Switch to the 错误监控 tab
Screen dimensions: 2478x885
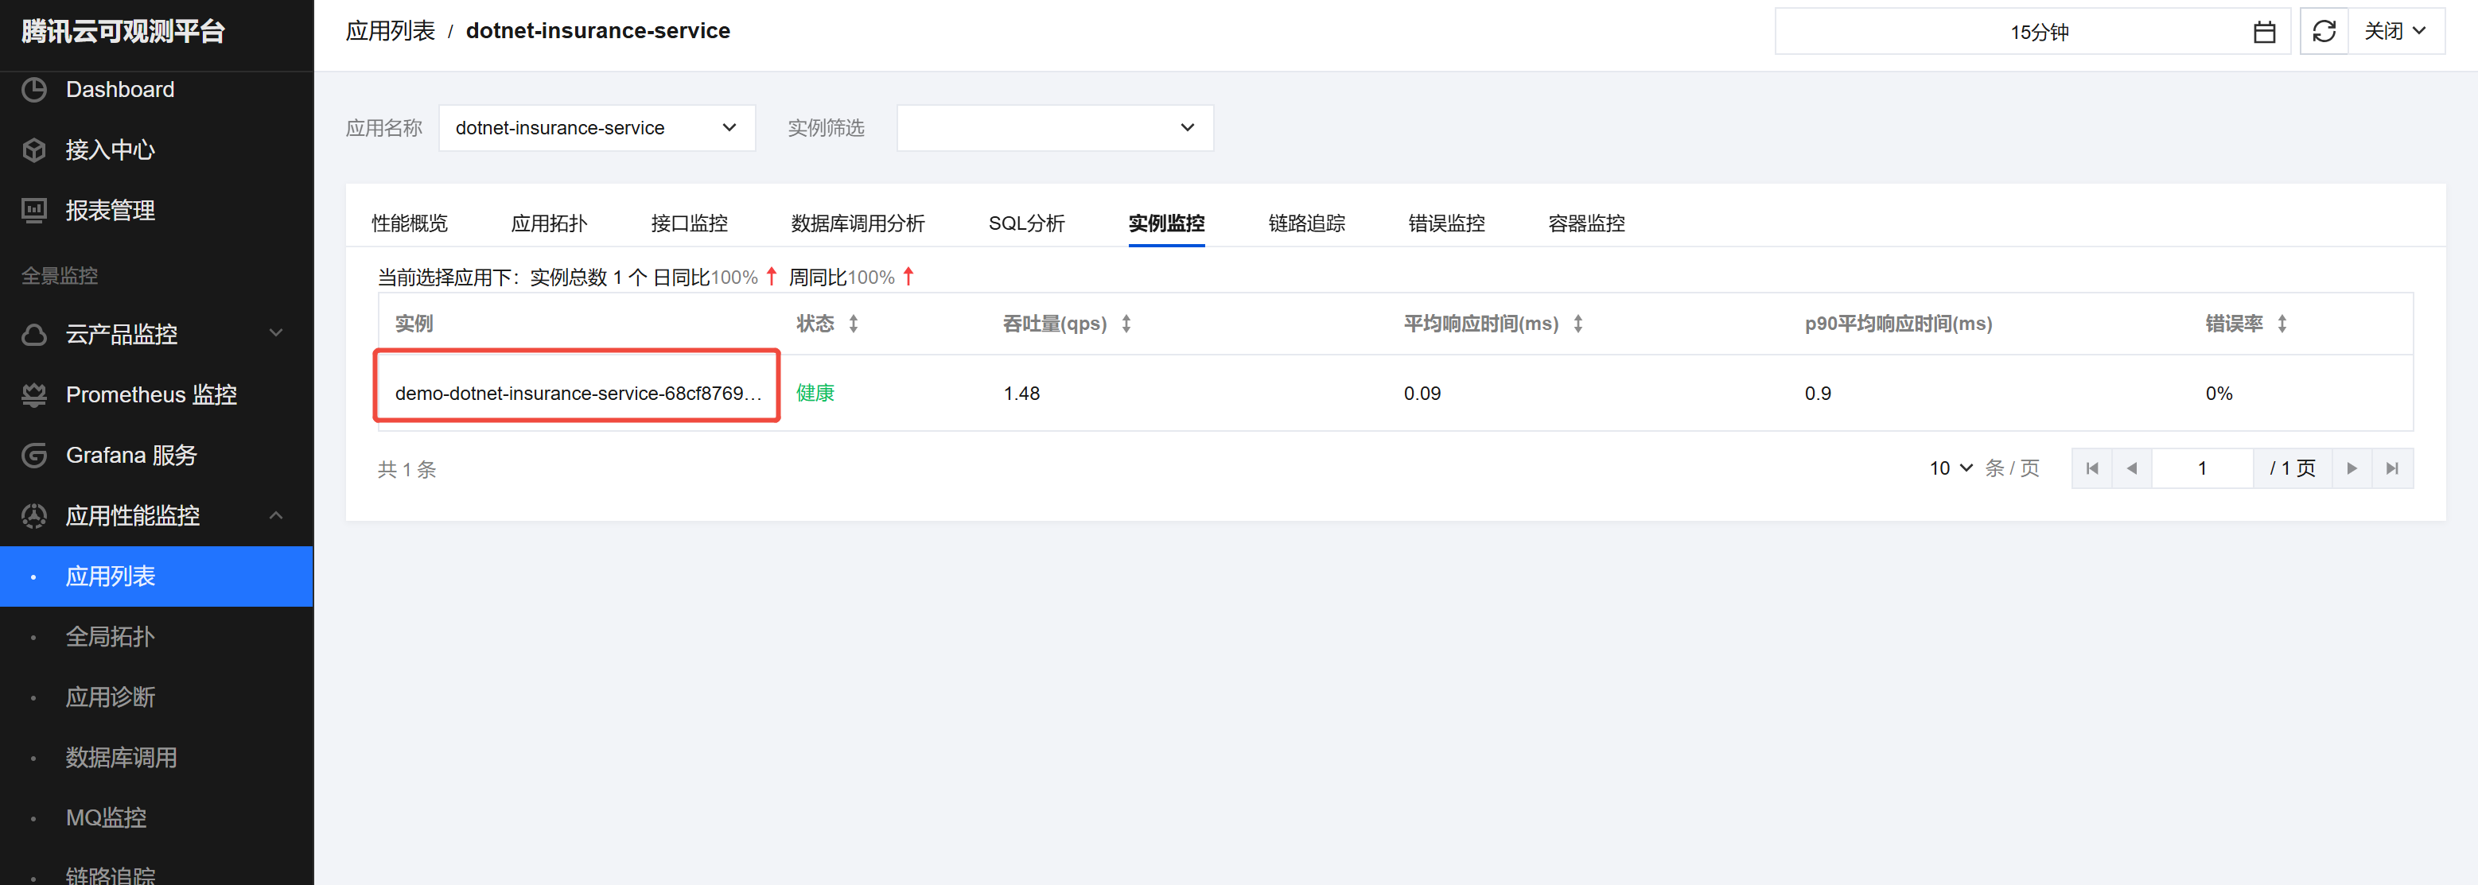coord(1445,223)
